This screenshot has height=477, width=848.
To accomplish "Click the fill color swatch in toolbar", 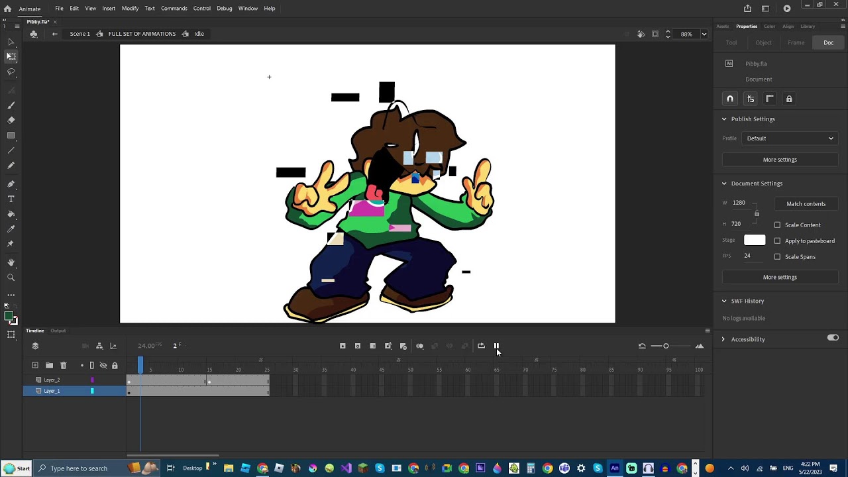I will tap(9, 315).
